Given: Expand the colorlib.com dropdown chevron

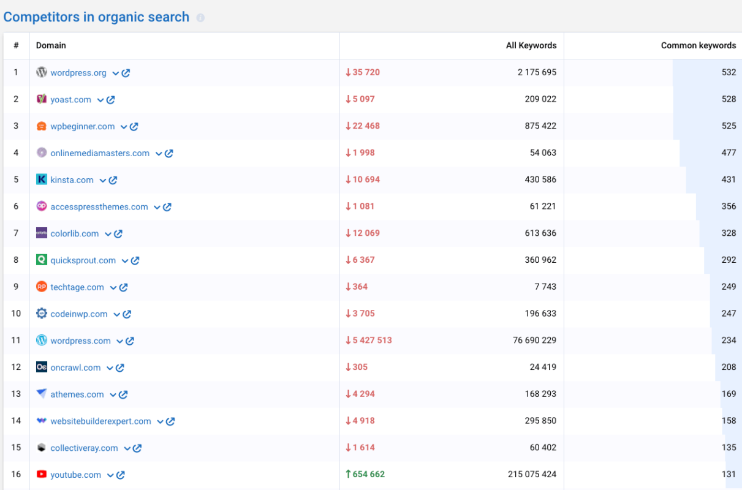Looking at the screenshot, I should (x=108, y=235).
